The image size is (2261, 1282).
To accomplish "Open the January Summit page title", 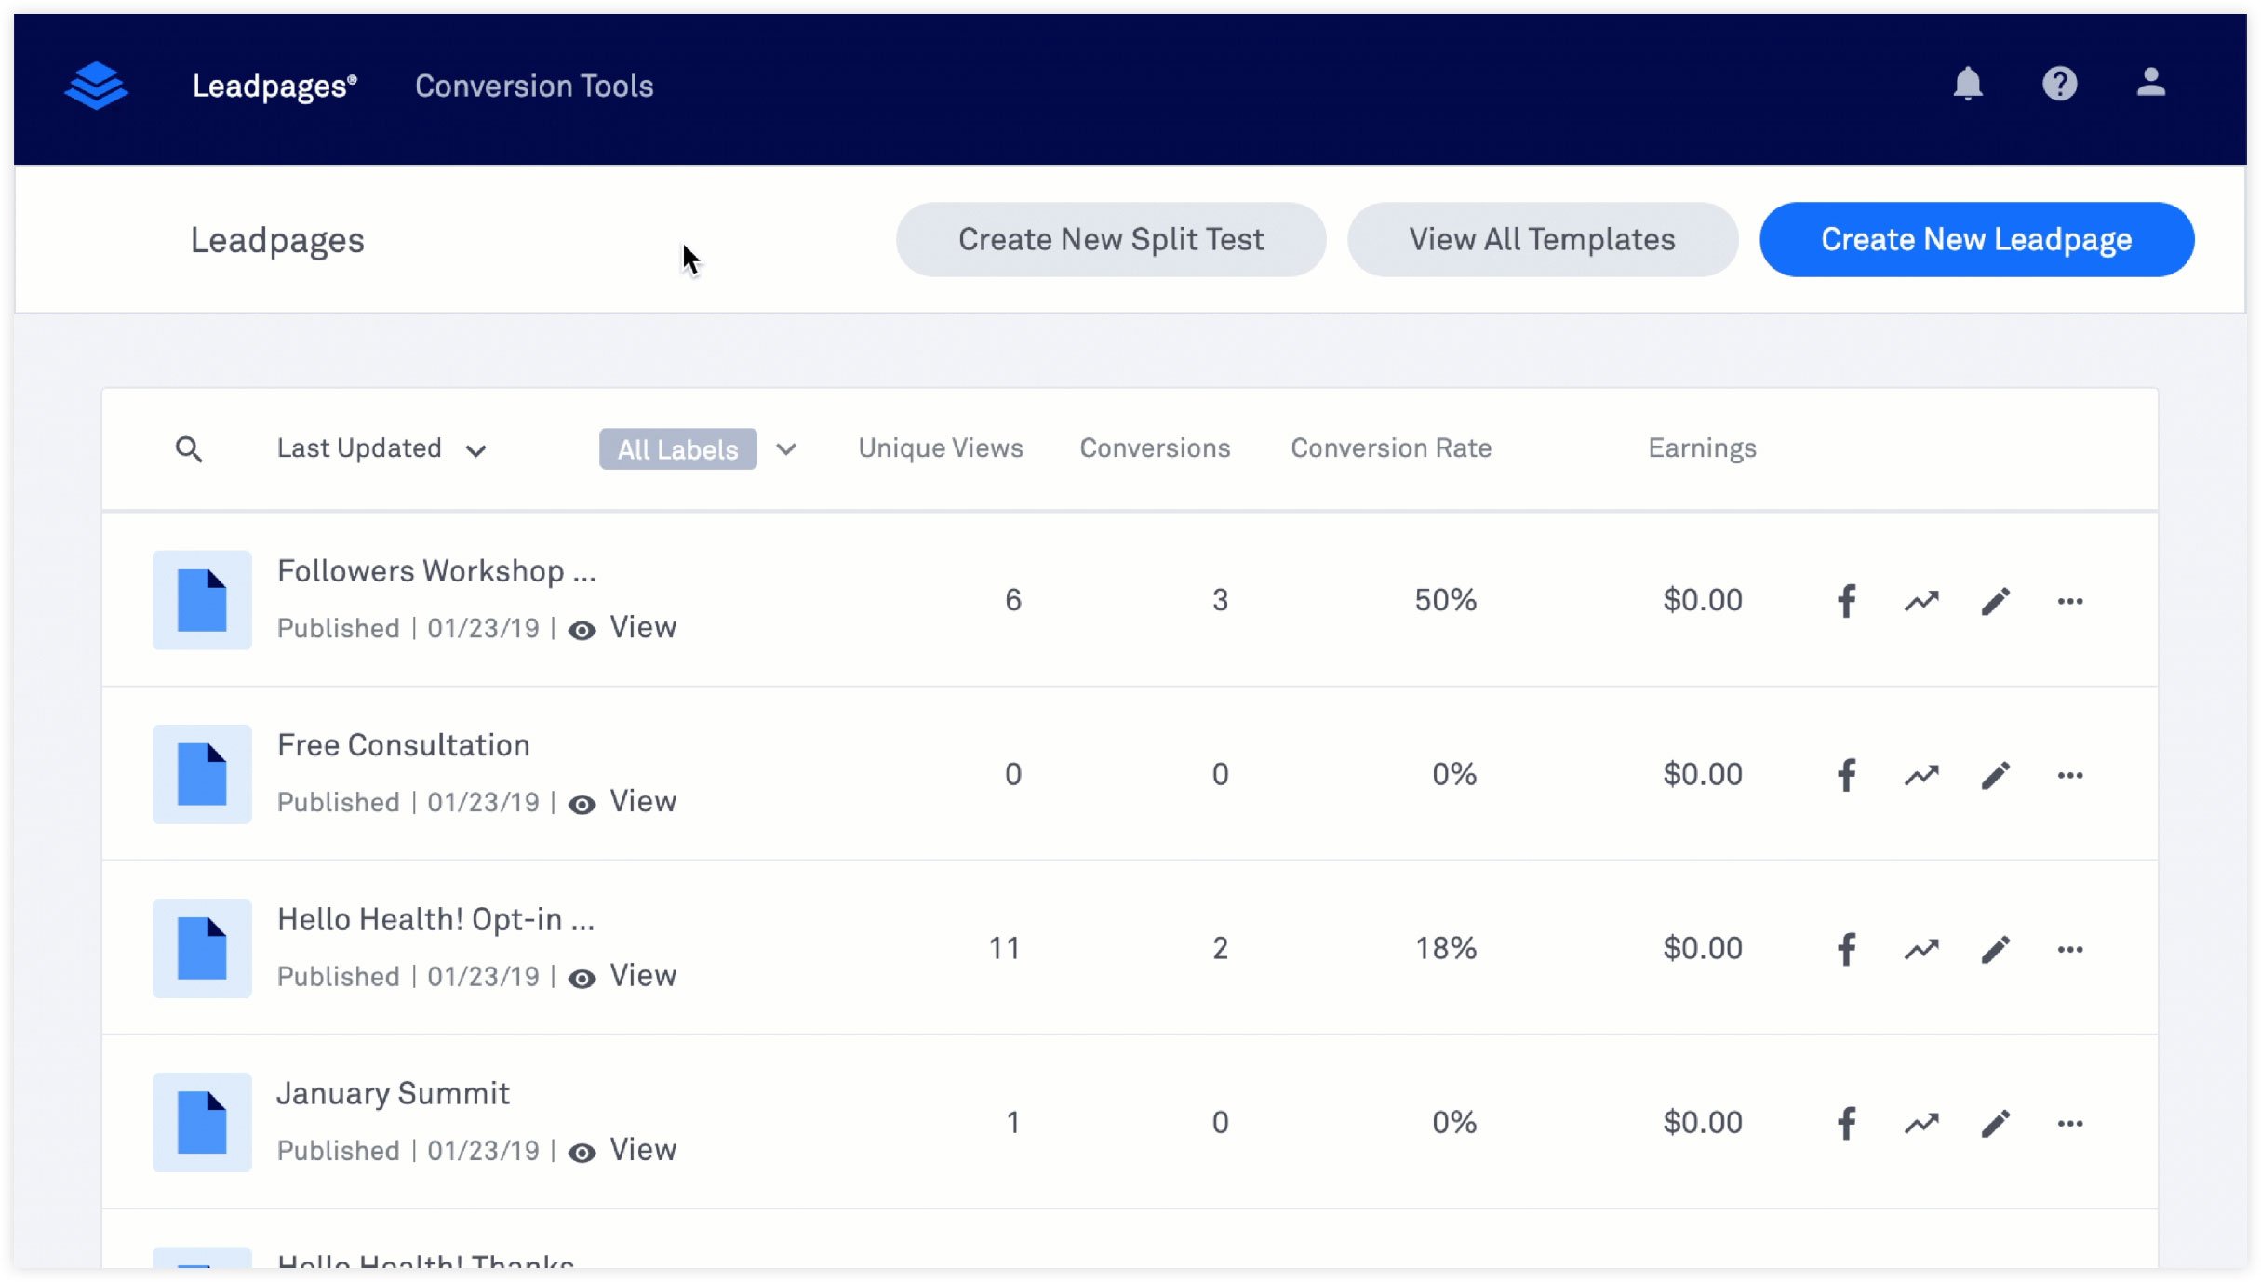I will (x=393, y=1093).
